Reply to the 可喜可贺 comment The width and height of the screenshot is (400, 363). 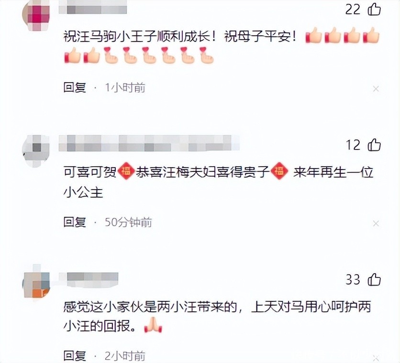point(75,222)
